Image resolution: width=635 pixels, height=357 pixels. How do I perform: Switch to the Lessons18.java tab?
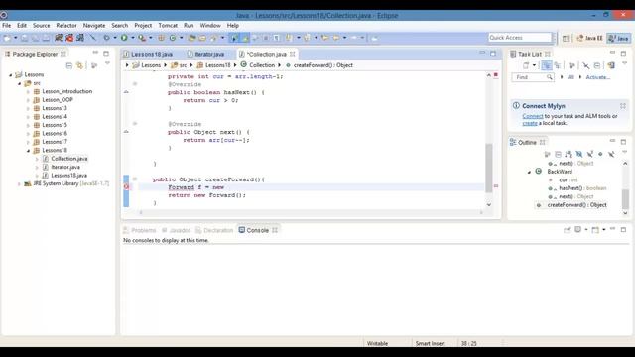pos(148,54)
